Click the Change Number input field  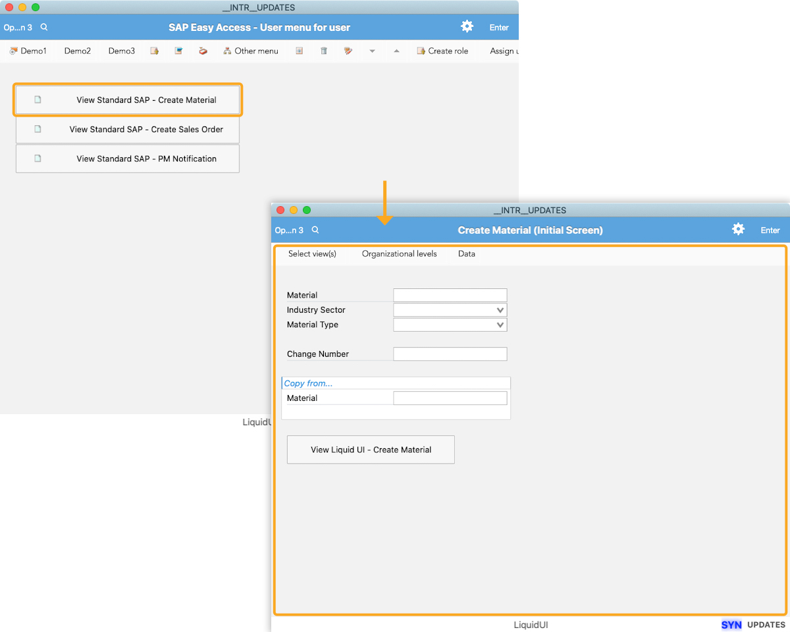point(450,354)
